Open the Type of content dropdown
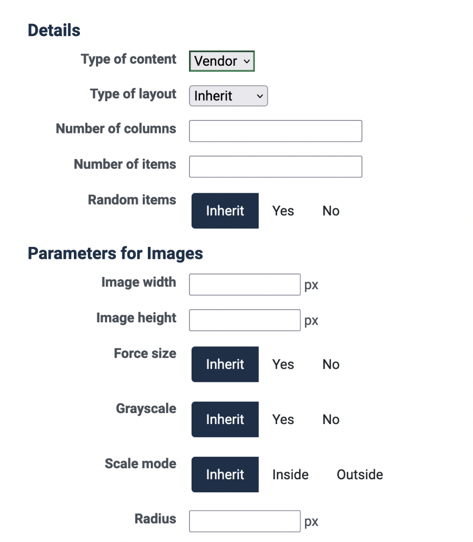The height and width of the screenshot is (542, 473). [x=222, y=61]
